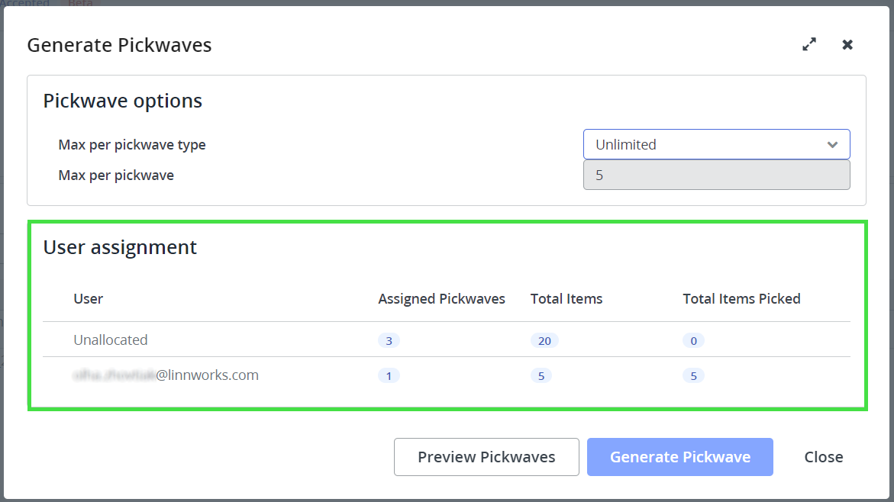The height and width of the screenshot is (502, 894).
Task: Click the Assigned Pickwaves column header
Action: coord(441,299)
